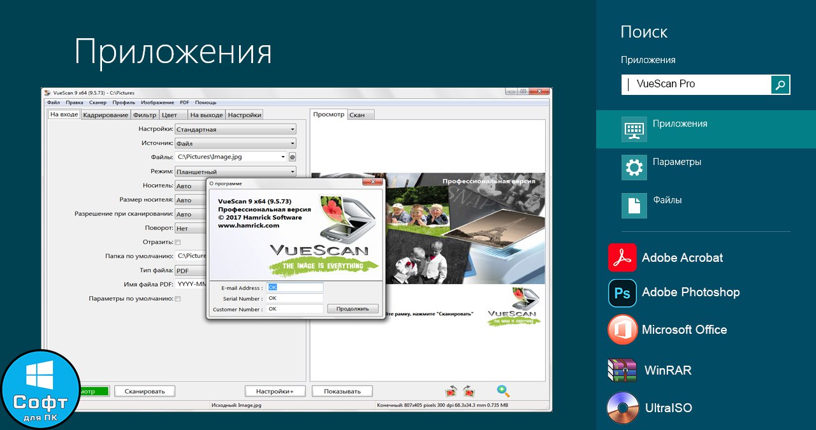Image resolution: width=816 pixels, height=430 pixels.
Task: Expand the Режим dropdown (Планшетный)
Action: [x=235, y=171]
